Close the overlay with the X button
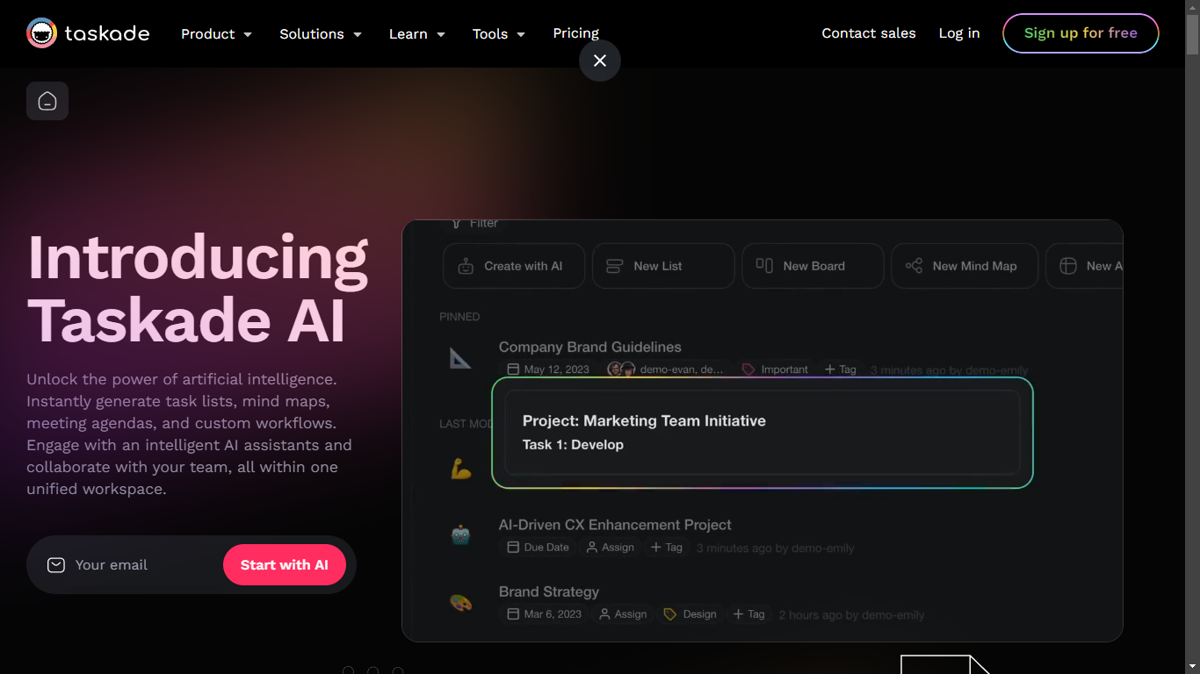The height and width of the screenshot is (674, 1200). (x=600, y=61)
